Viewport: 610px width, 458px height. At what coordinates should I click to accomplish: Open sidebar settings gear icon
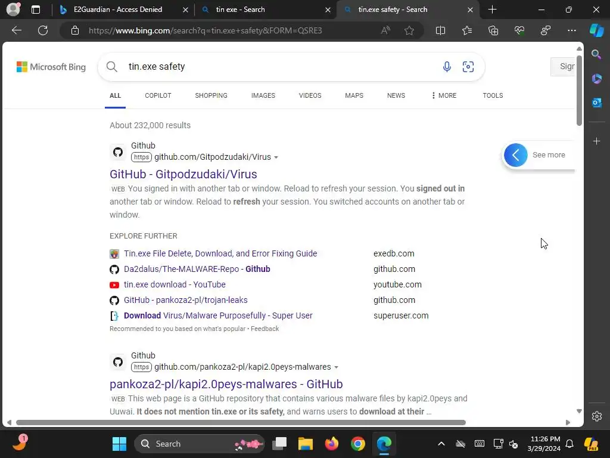[597, 416]
